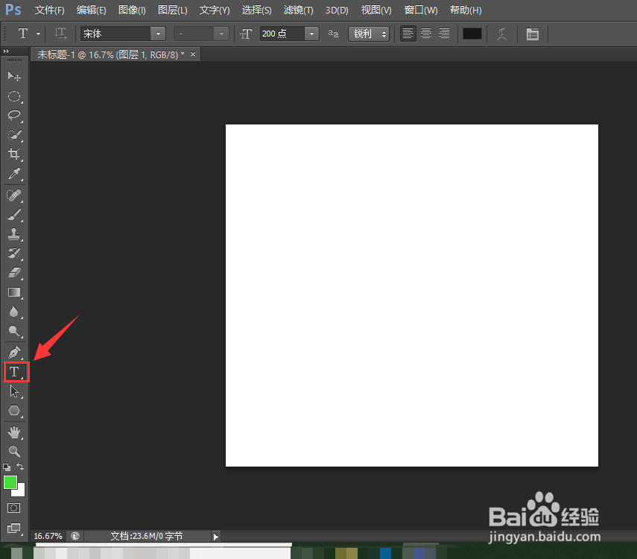Expand the collapsed toolbox panel arrows
637x559 pixels.
[6, 51]
